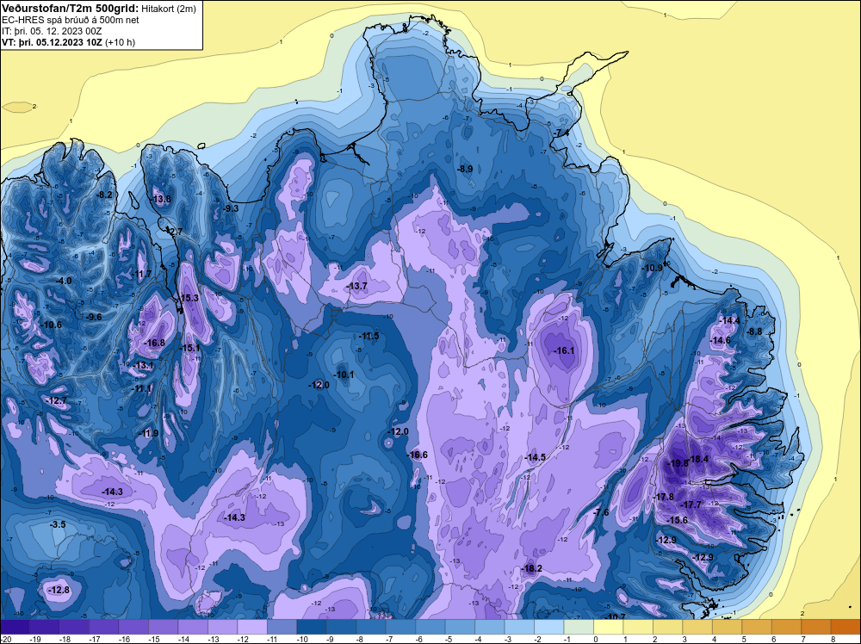Screen dimensions: 861x644
Task: Select the -10.1 temperature value
Action: click(x=344, y=375)
